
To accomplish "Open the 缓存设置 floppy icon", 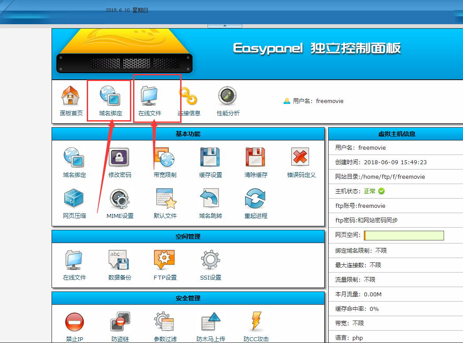I will (210, 157).
